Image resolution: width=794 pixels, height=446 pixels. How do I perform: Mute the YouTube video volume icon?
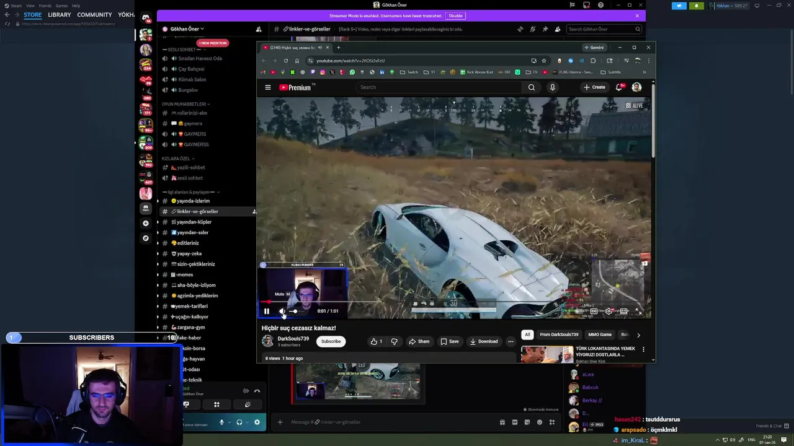tap(282, 311)
